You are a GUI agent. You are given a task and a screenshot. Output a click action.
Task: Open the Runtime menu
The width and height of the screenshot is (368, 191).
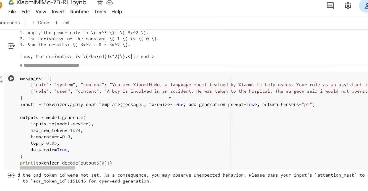(79, 12)
